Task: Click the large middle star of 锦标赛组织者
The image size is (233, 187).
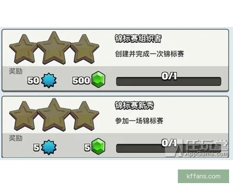Action: pyautogui.click(x=54, y=48)
